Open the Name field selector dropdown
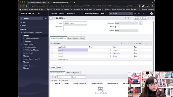Image resolution: width=173 pixels, height=97 pixels. coord(64,77)
